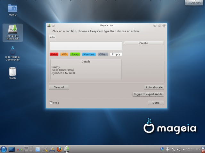Open the device notifier tray icon
205x153 pixels.
[168, 149]
